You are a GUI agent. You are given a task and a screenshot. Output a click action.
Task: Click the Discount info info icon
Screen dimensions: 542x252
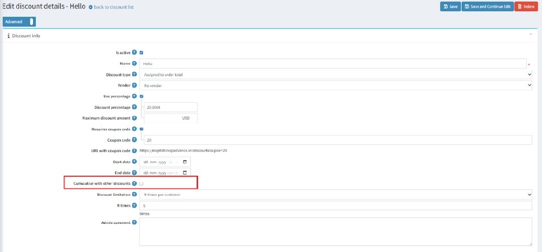[x=8, y=36]
